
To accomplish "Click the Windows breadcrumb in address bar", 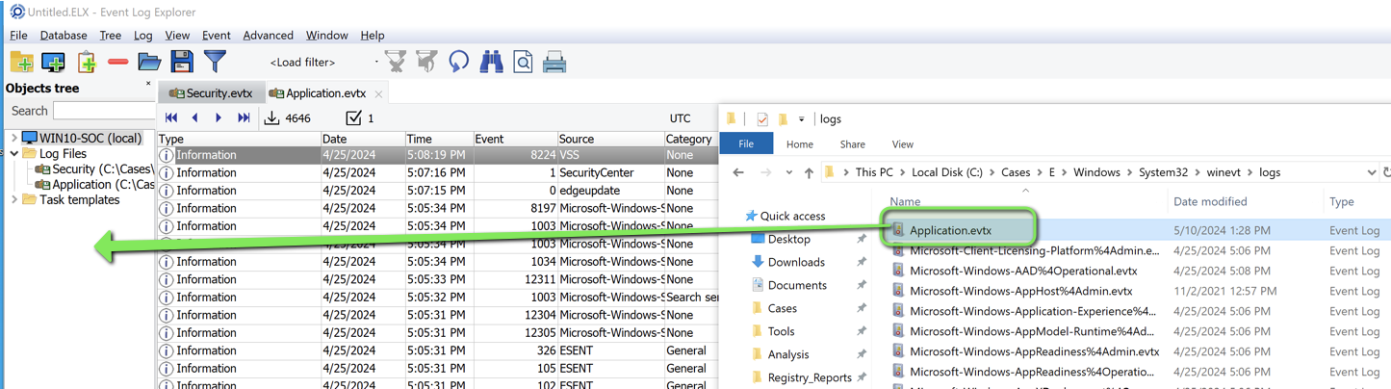I will 1096,172.
